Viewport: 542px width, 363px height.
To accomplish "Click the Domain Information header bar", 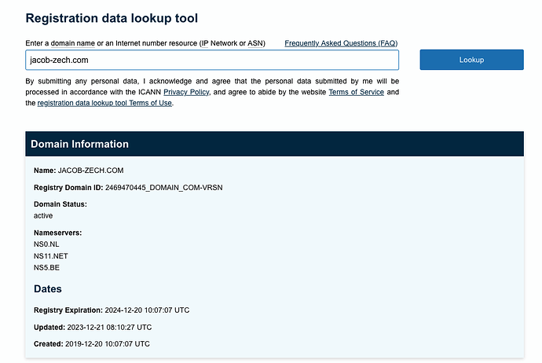I will coord(274,144).
